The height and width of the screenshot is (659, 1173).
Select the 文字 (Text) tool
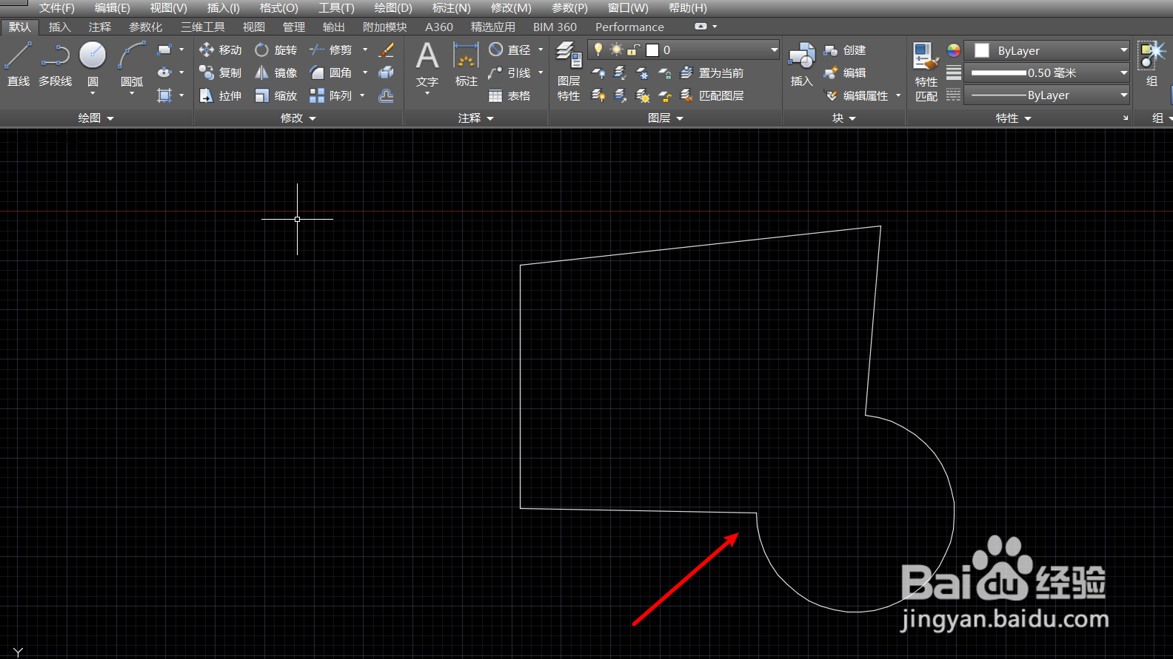coord(427,65)
